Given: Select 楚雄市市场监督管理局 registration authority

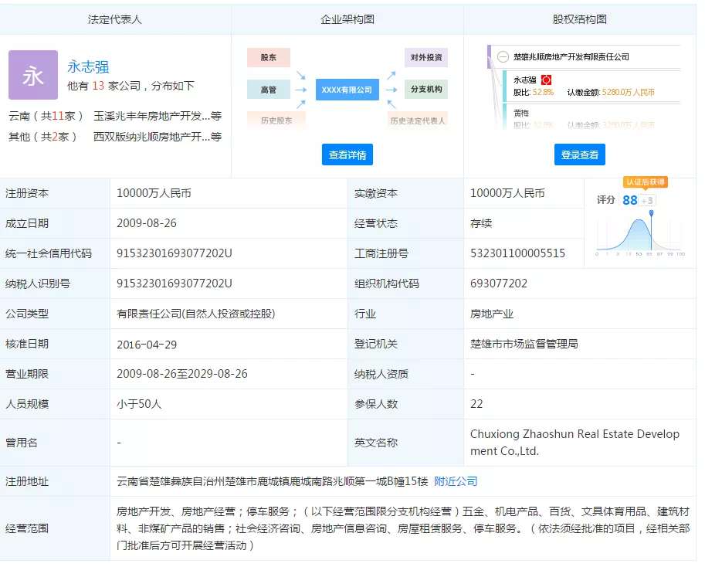Looking at the screenshot, I should [x=524, y=344].
